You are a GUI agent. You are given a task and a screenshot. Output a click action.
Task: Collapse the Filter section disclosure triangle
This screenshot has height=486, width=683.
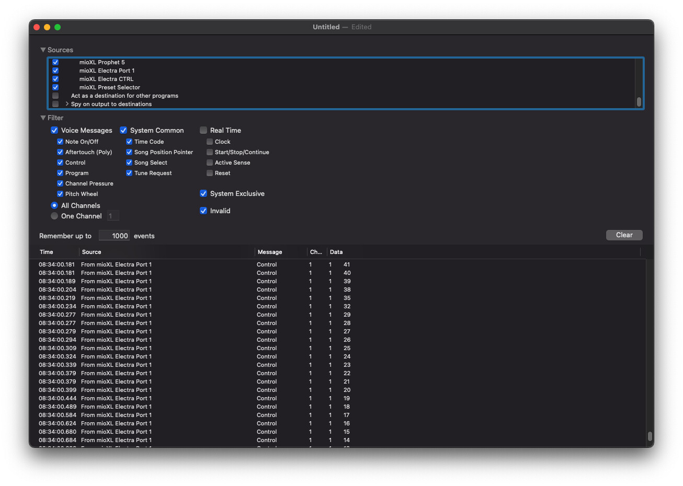pyautogui.click(x=43, y=118)
